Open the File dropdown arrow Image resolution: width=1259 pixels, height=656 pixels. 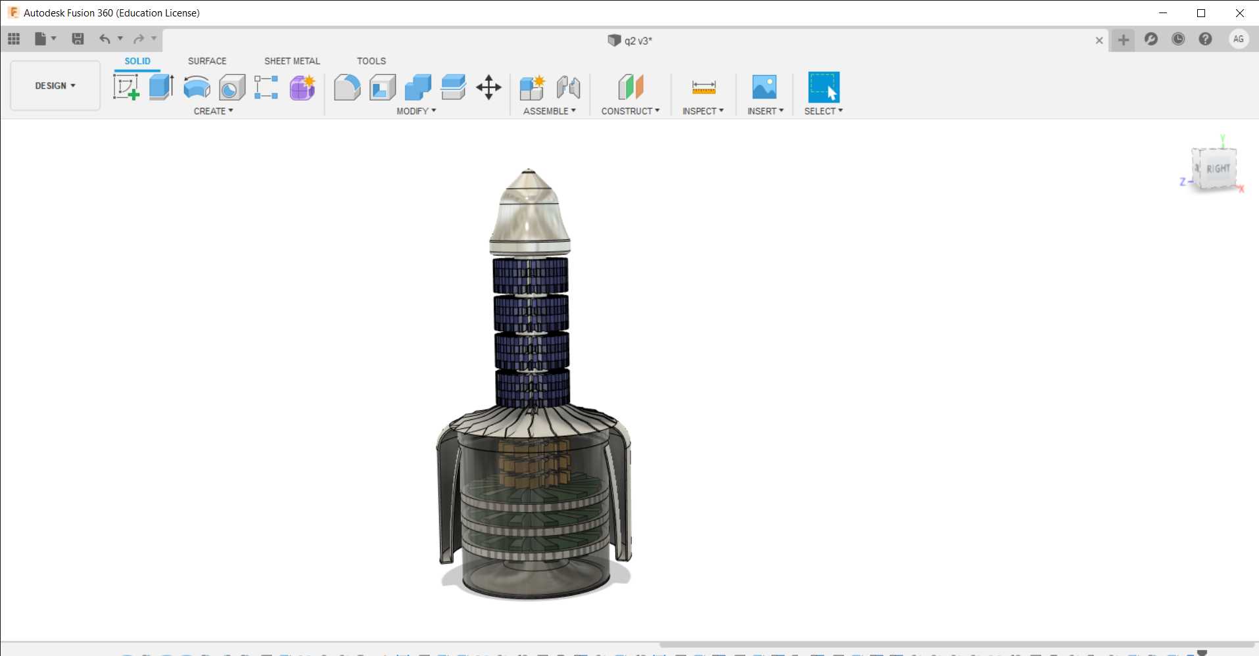54,39
